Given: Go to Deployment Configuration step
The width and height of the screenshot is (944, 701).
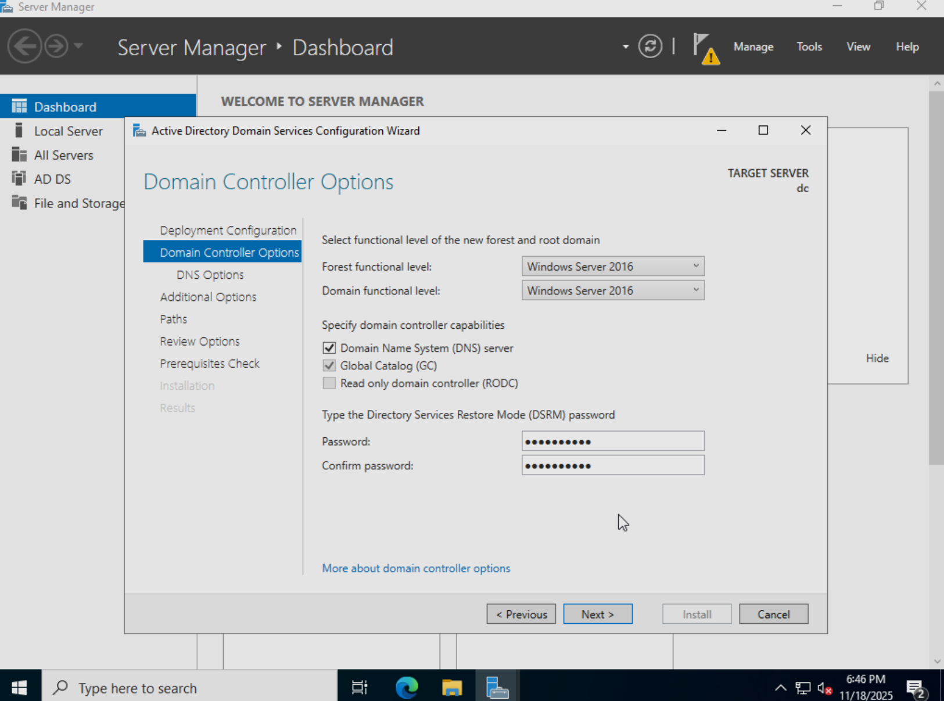Looking at the screenshot, I should tap(228, 230).
